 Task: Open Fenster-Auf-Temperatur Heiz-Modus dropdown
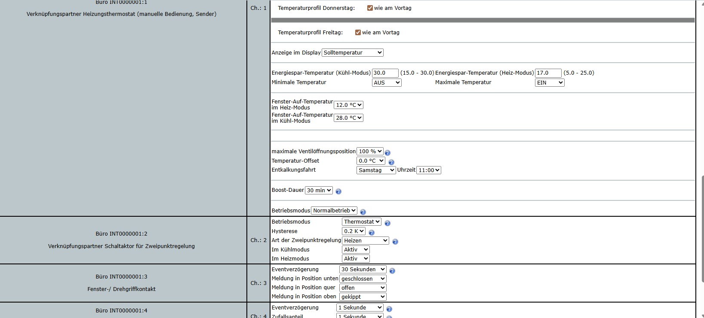(348, 105)
